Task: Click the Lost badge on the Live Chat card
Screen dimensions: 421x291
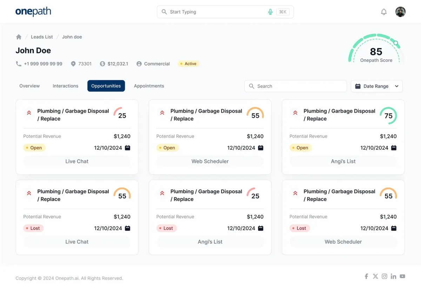Action: point(33,228)
